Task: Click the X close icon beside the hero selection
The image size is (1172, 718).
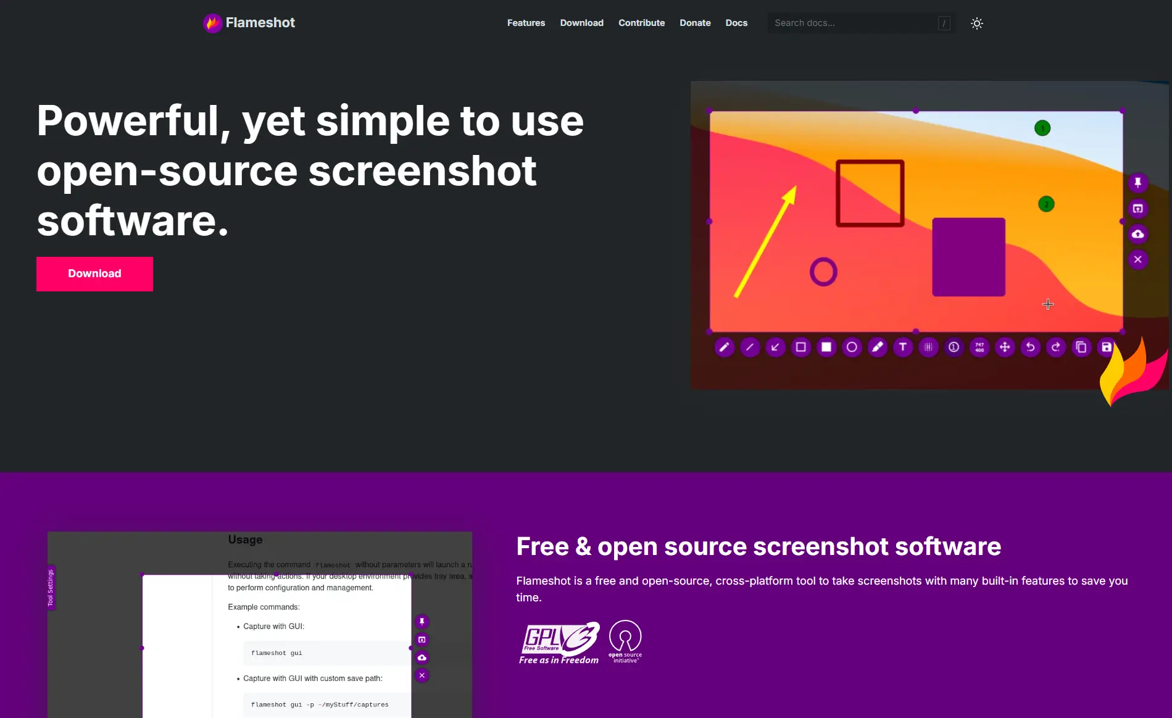Action: click(x=1138, y=259)
